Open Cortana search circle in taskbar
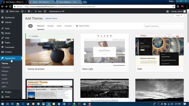 pos(7,104)
